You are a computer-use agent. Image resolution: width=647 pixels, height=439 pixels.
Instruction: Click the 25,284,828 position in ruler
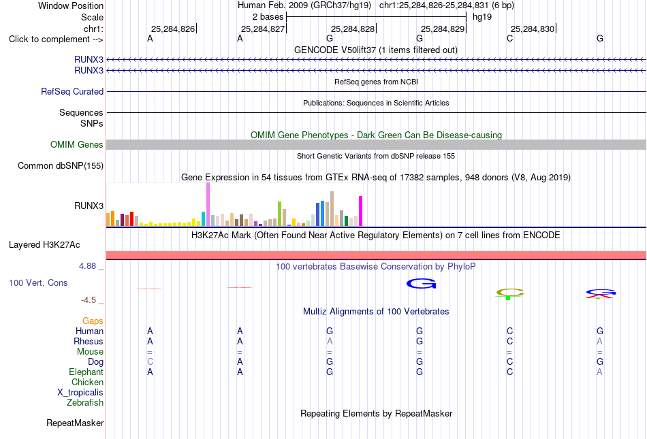(353, 29)
